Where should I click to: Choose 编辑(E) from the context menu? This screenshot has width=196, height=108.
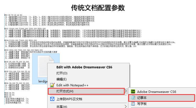pos(61,79)
